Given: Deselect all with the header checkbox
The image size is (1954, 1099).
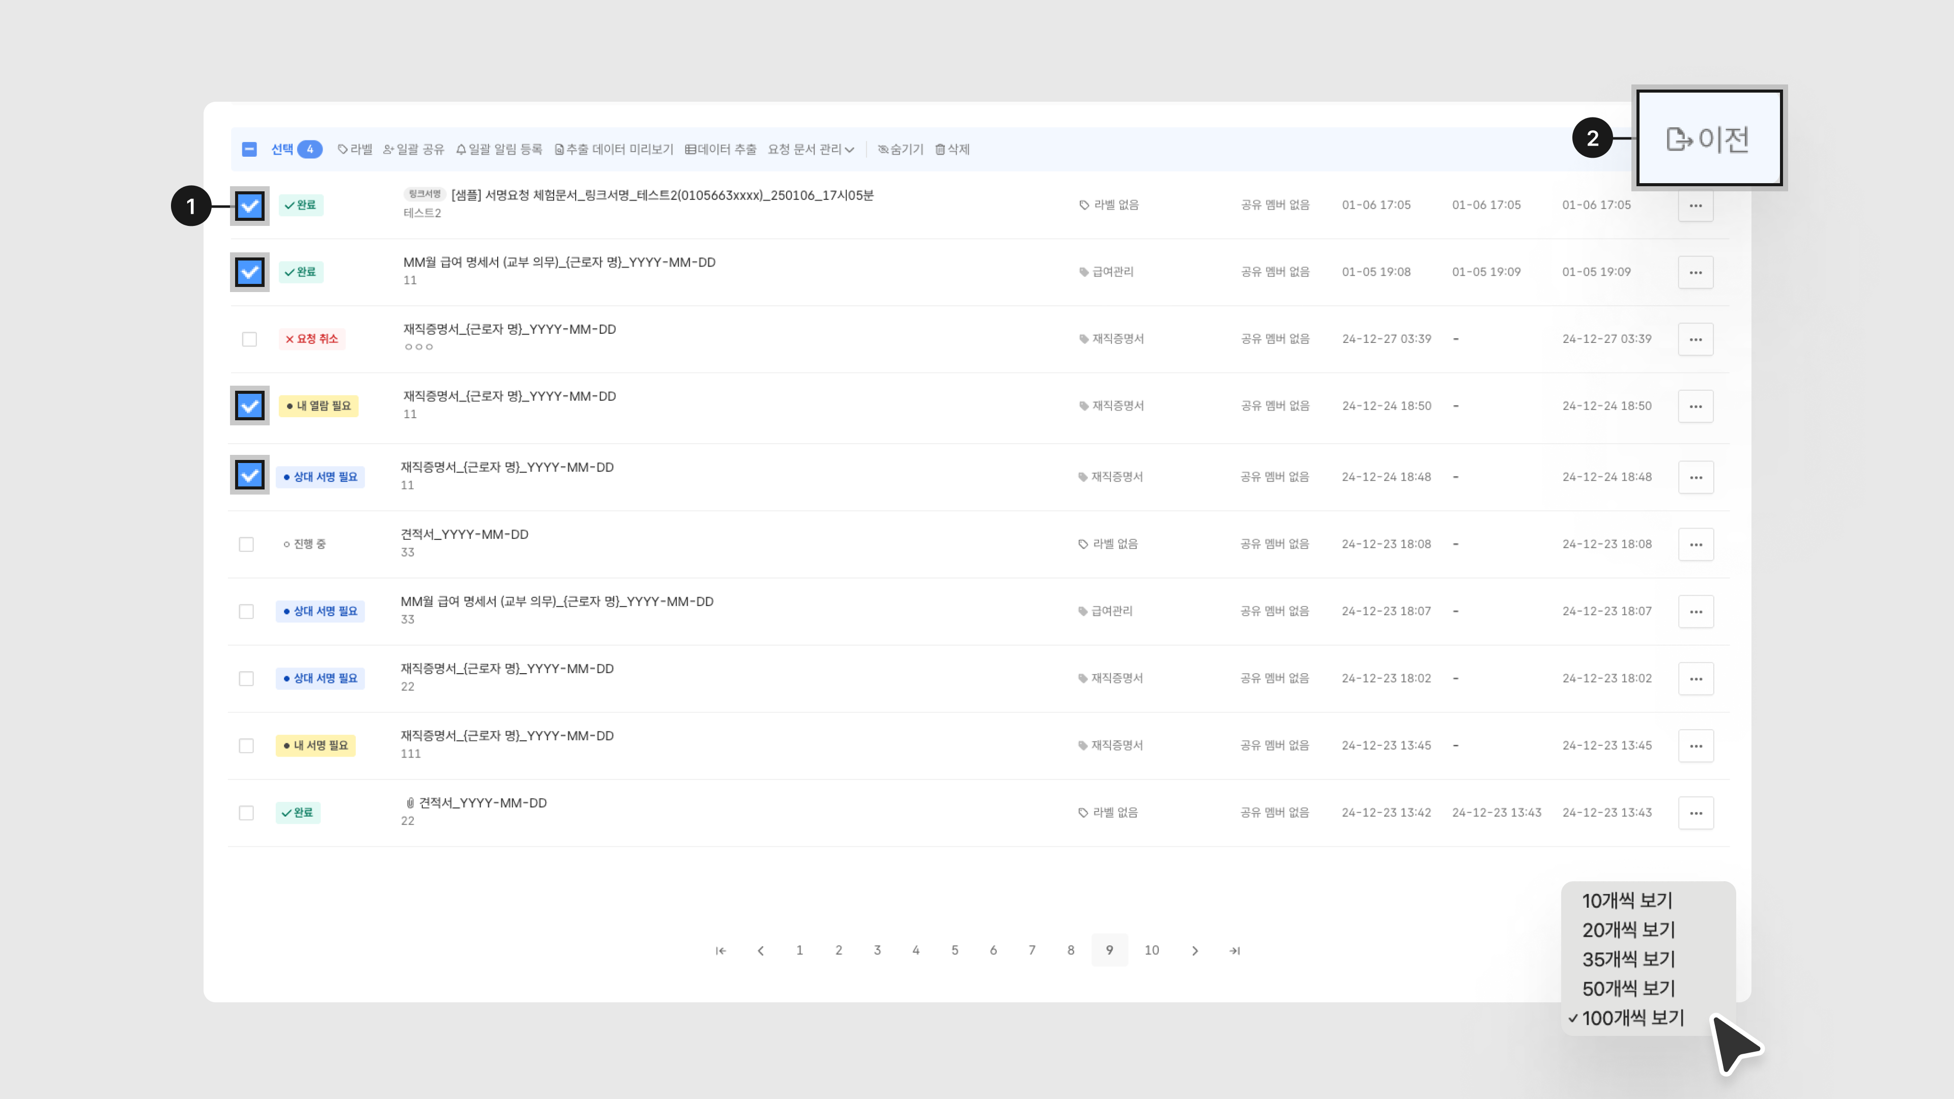Looking at the screenshot, I should point(249,150).
